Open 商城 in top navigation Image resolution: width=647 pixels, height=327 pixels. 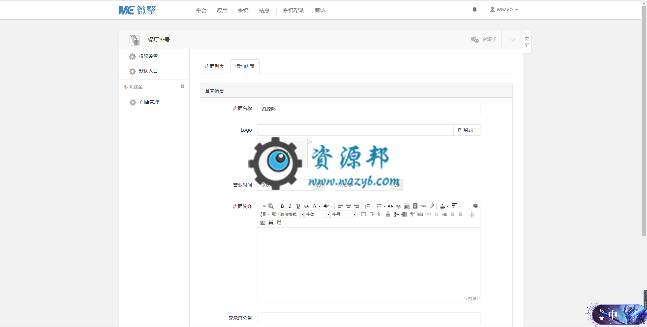[320, 10]
